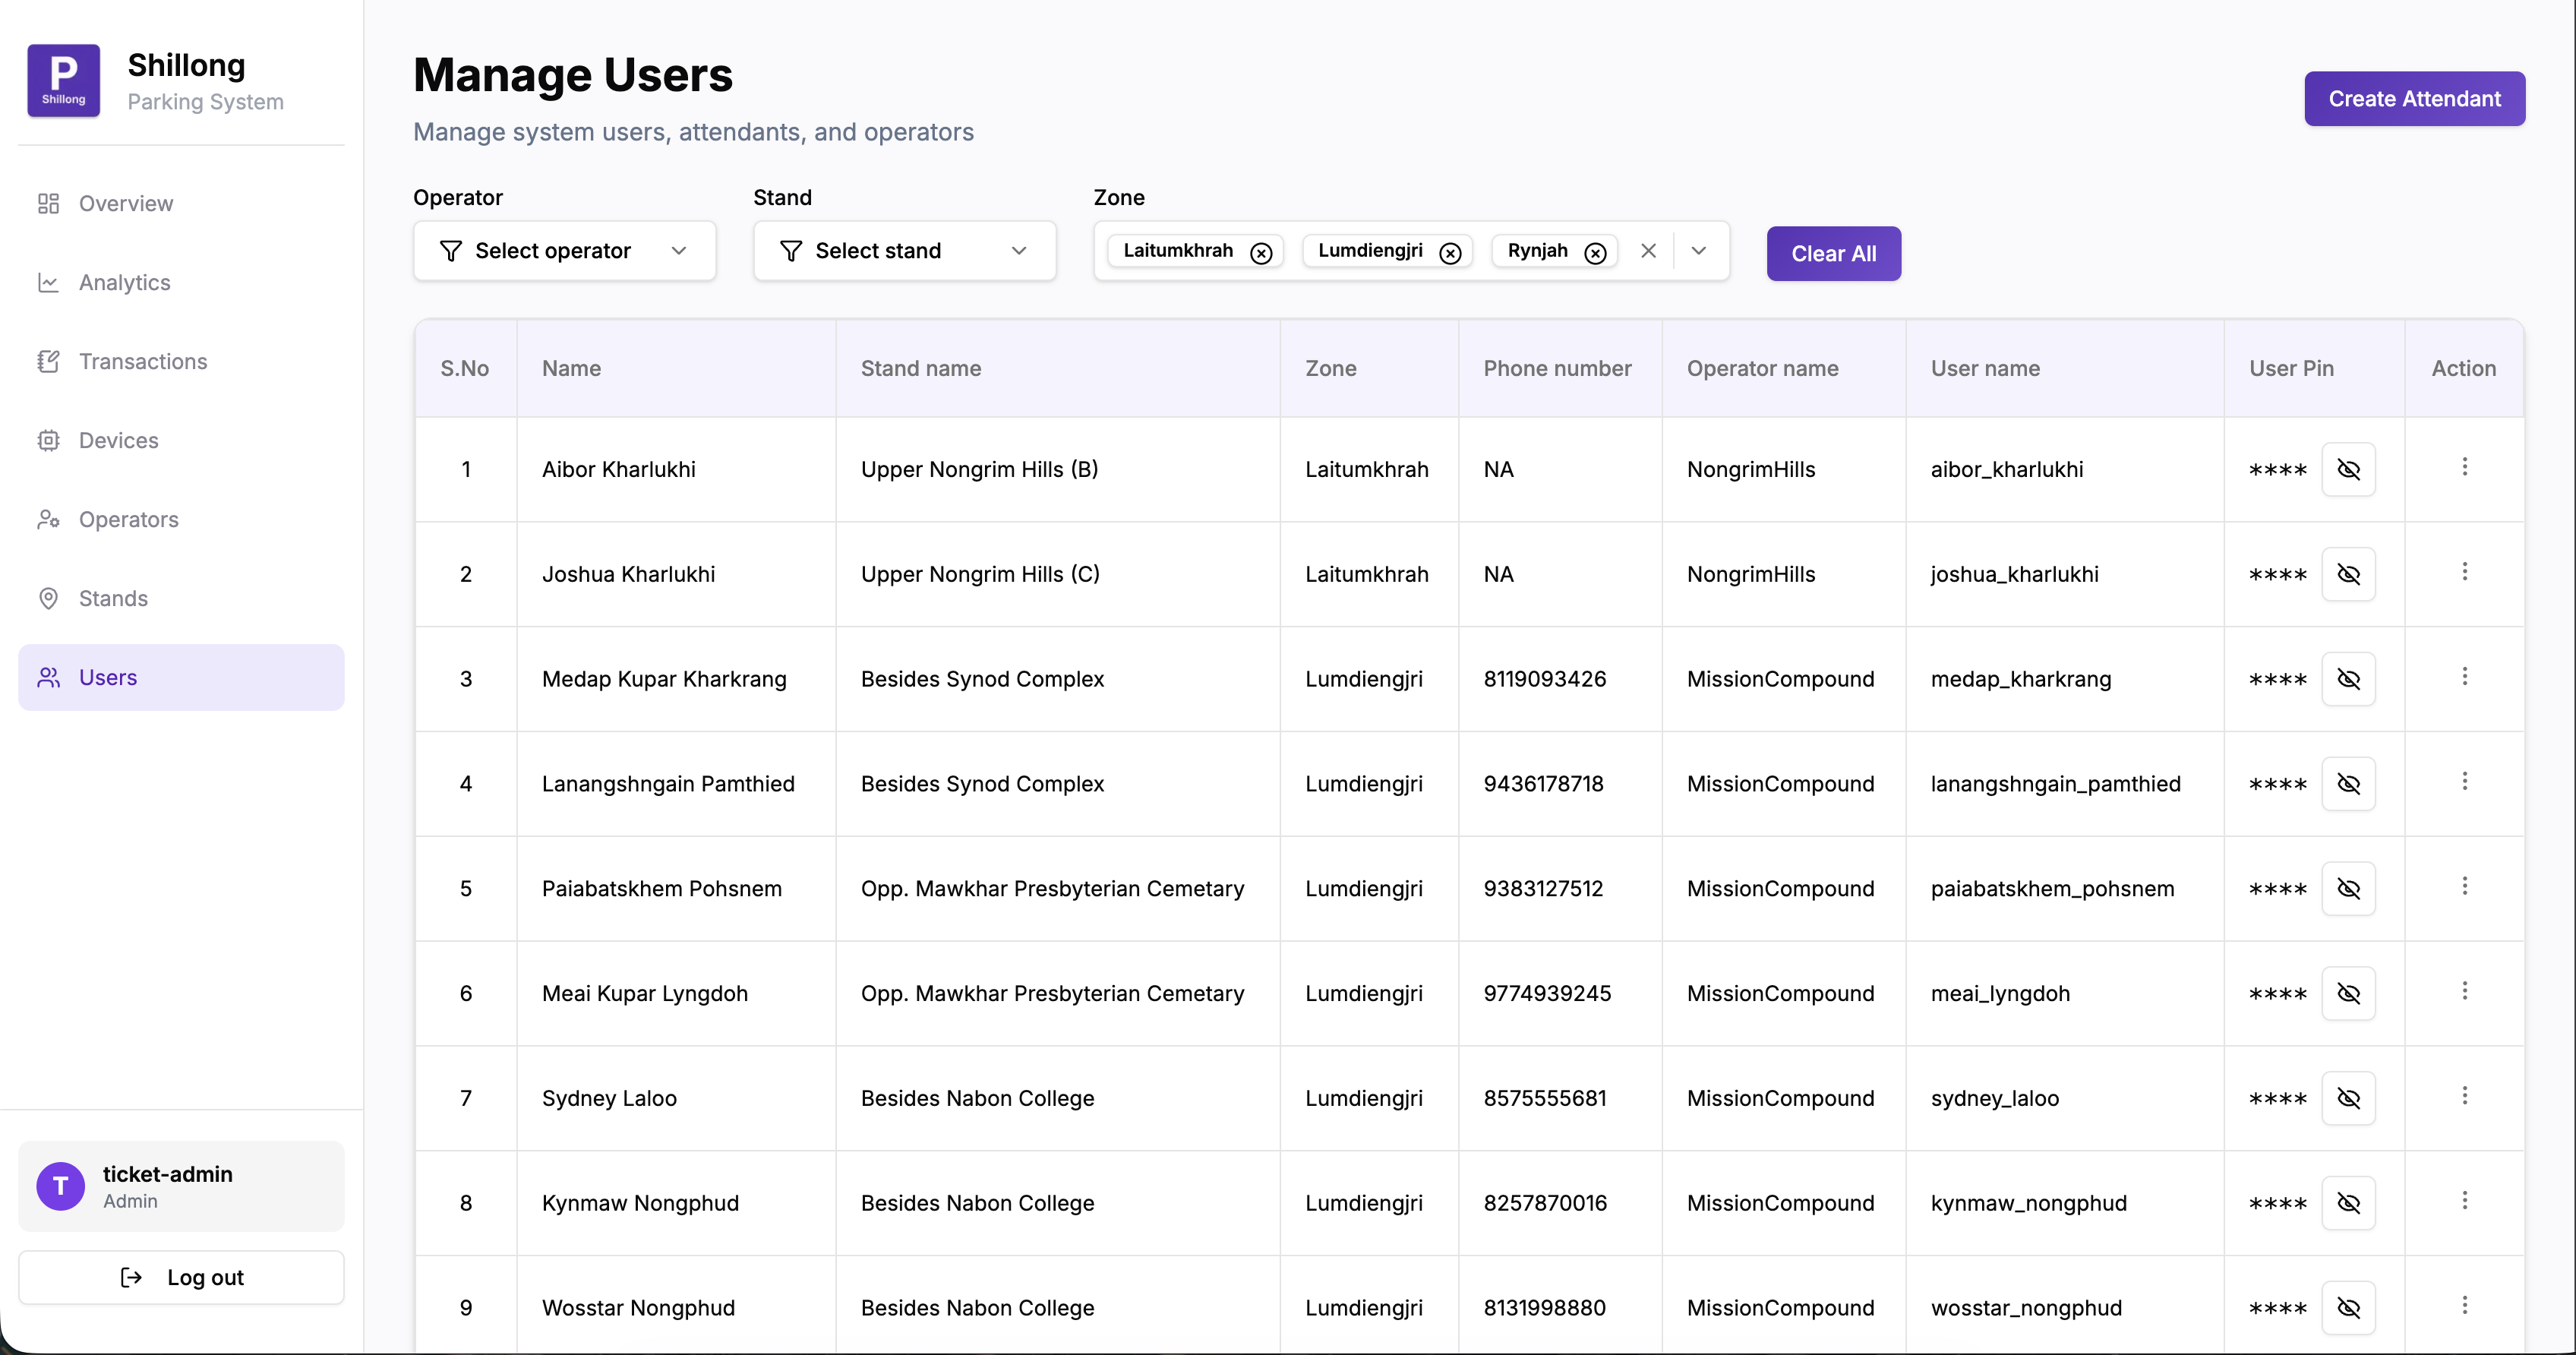This screenshot has width=2576, height=1355.
Task: Reveal the user pin for Joshua Kharlukhi
Action: [x=2348, y=574]
